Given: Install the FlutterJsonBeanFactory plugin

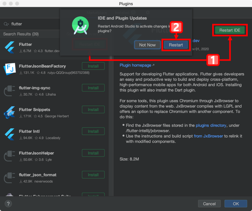Looking at the screenshot, I should (93, 66).
